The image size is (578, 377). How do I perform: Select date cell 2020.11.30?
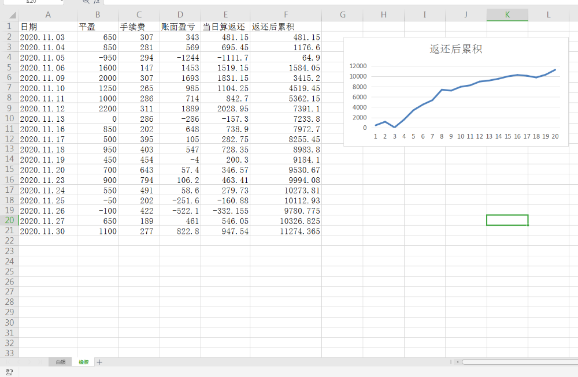coord(48,231)
